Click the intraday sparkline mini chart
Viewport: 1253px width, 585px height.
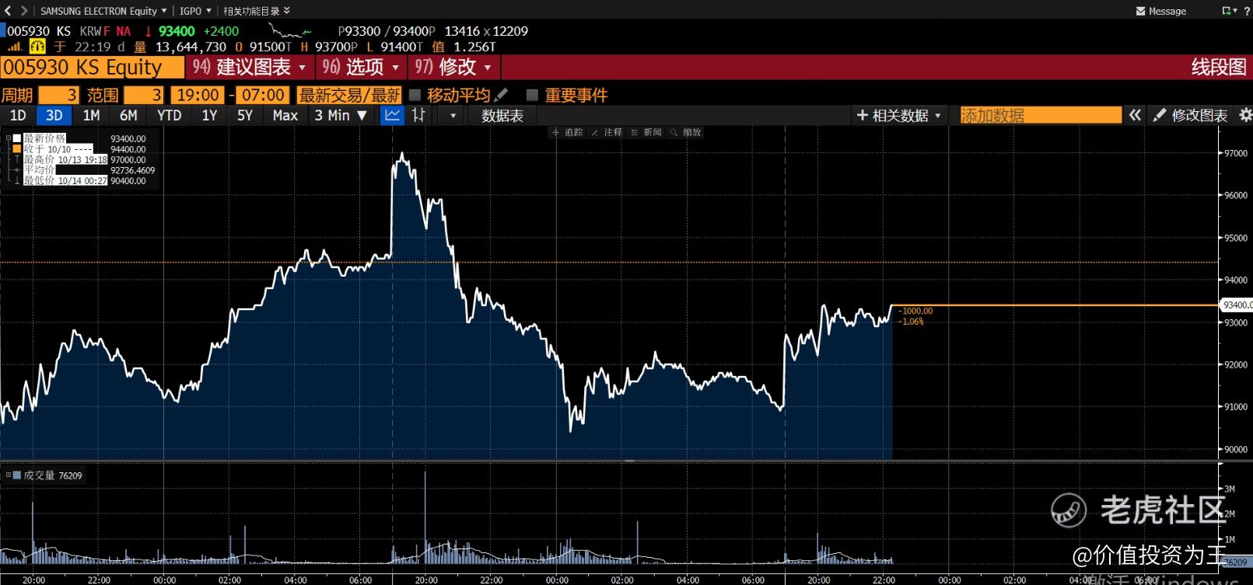pyautogui.click(x=289, y=31)
